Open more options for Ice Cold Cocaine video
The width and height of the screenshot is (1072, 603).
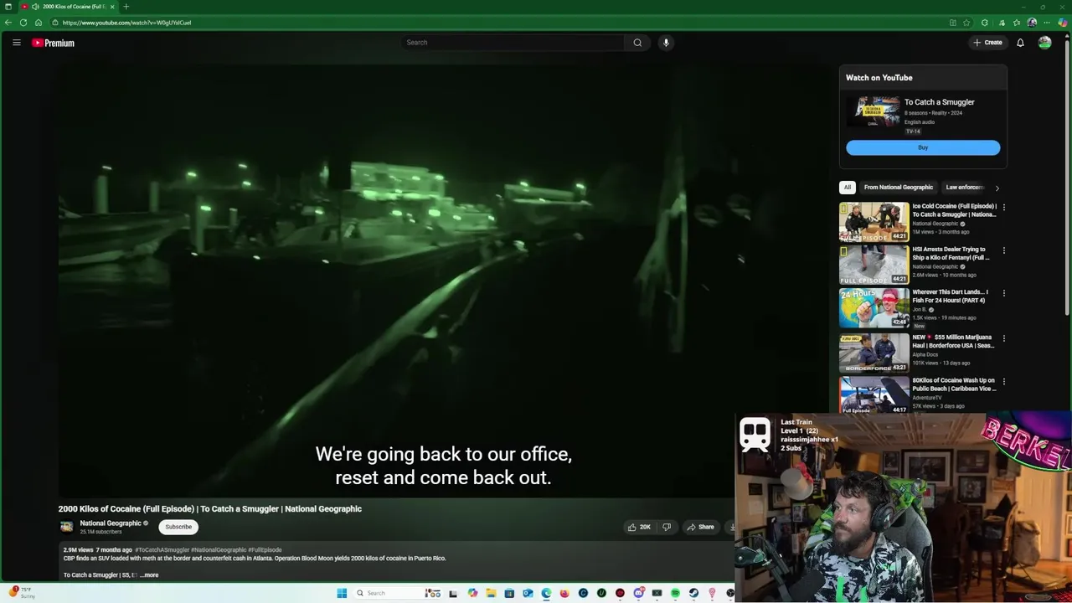[x=1003, y=207]
